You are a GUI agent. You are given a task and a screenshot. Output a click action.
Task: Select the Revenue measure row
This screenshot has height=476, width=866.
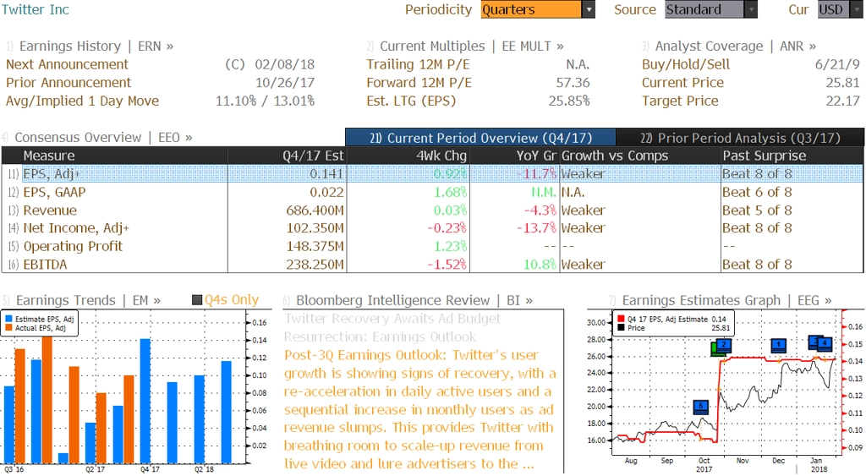[432, 210]
